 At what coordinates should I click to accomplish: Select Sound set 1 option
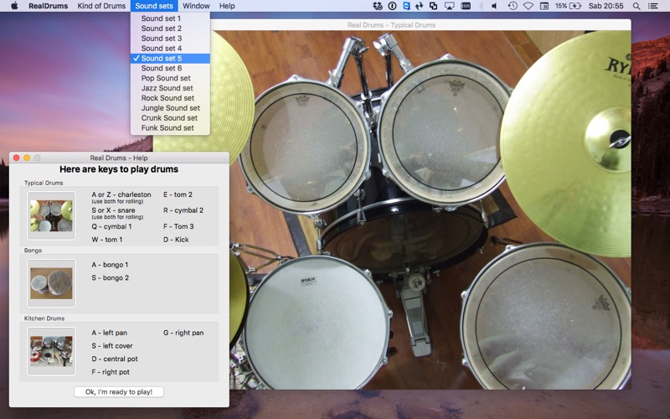[161, 18]
